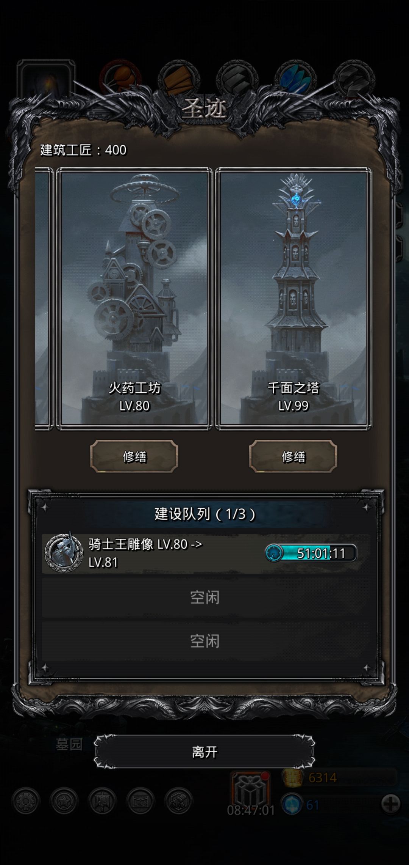Image resolution: width=409 pixels, height=865 pixels.
Task: Select the second 空闲 queue slot
Action: 204,641
